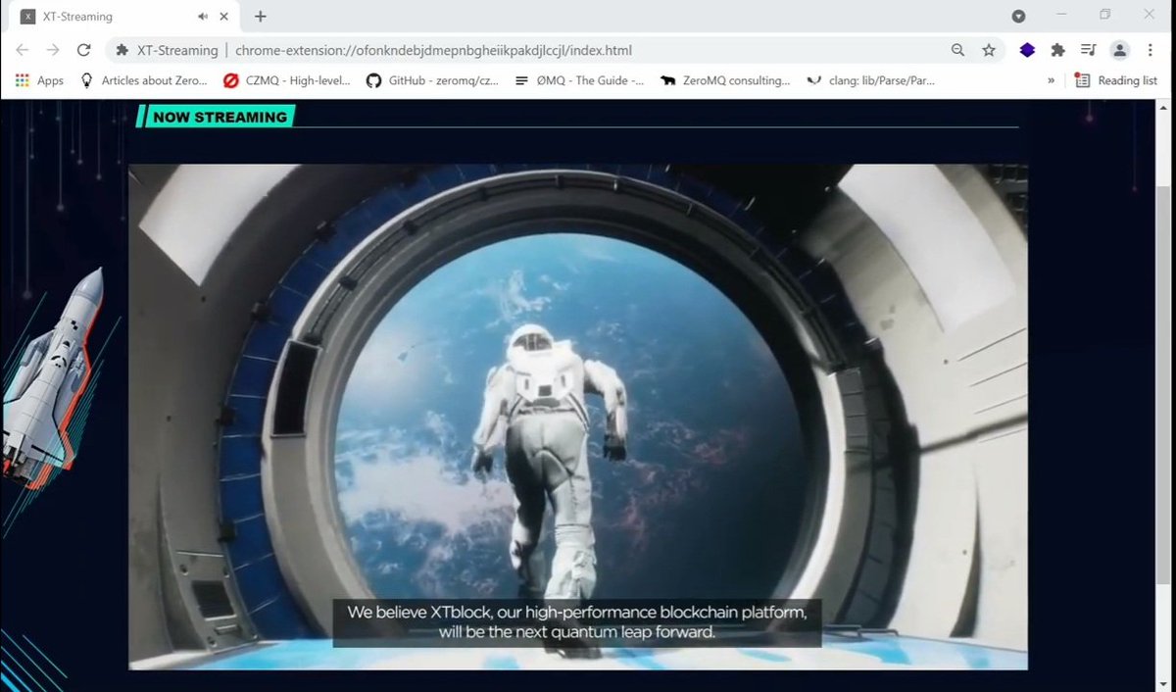
Task: Open the Chrome profile avatar
Action: 1119,50
